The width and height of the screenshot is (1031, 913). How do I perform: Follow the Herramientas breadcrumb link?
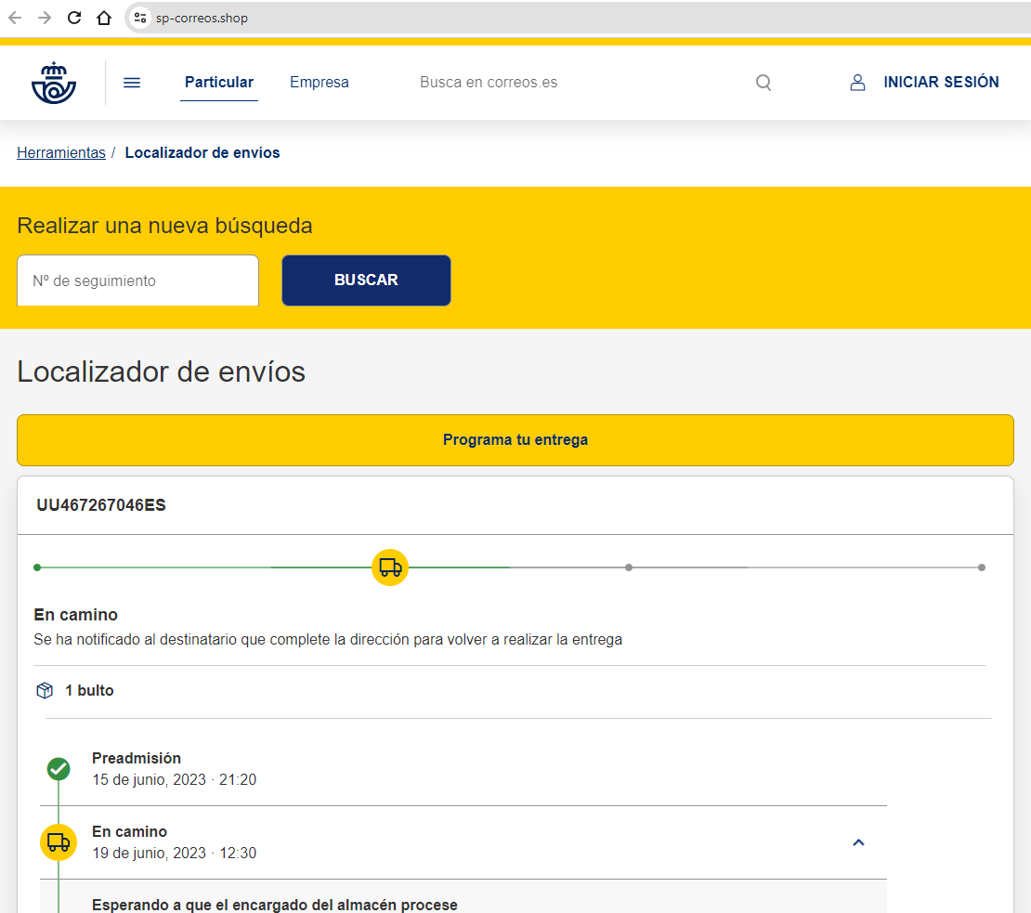[x=61, y=152]
